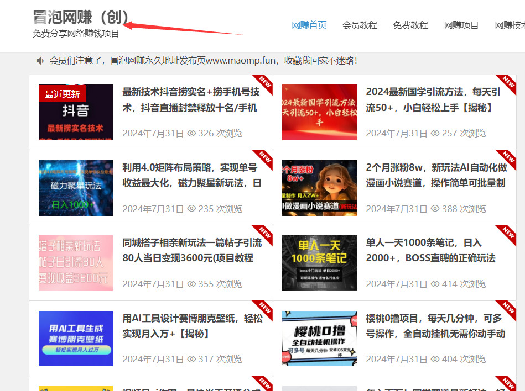The height and width of the screenshot is (391, 525).
Task: Click the 冒泡网赚 site logo title
Action: point(80,18)
